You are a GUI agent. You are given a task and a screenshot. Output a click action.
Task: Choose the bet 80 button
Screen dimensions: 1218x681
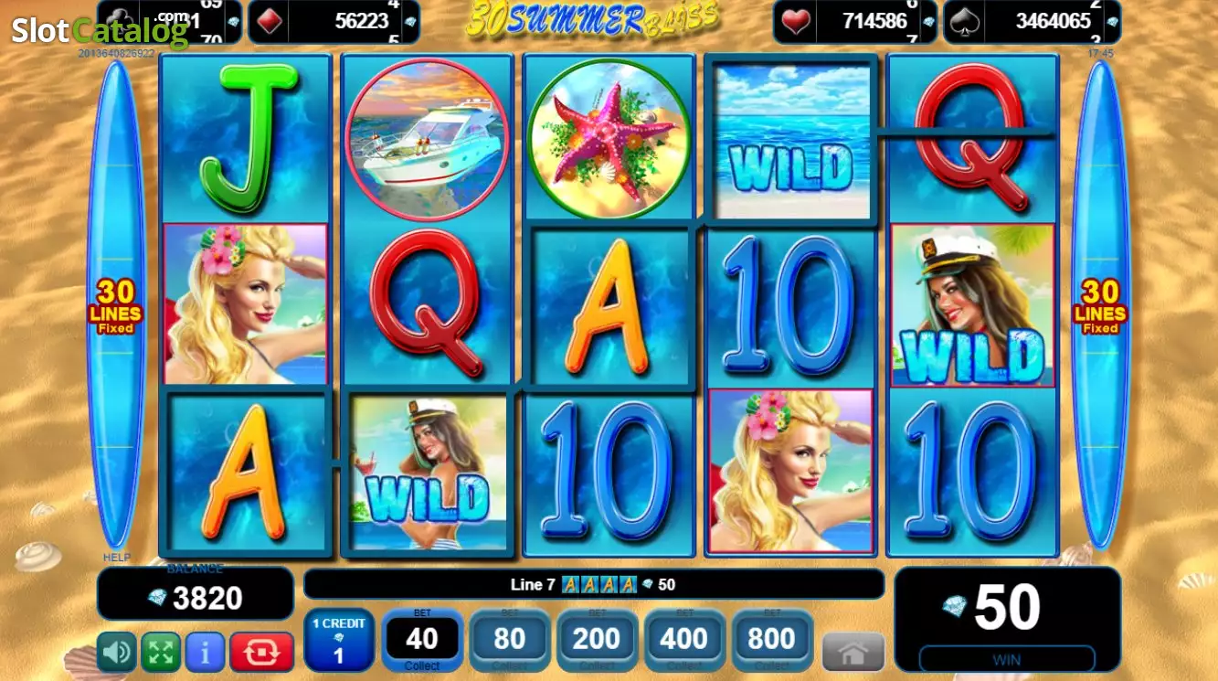pos(509,640)
